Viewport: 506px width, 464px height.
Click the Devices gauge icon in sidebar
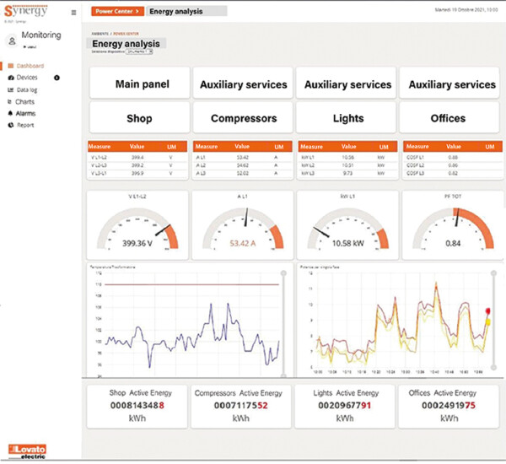10,78
